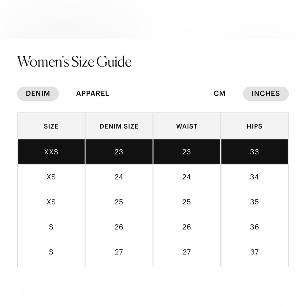This screenshot has width=306, height=306.
Task: Click the Women's Size Guide heading
Action: coord(74,62)
